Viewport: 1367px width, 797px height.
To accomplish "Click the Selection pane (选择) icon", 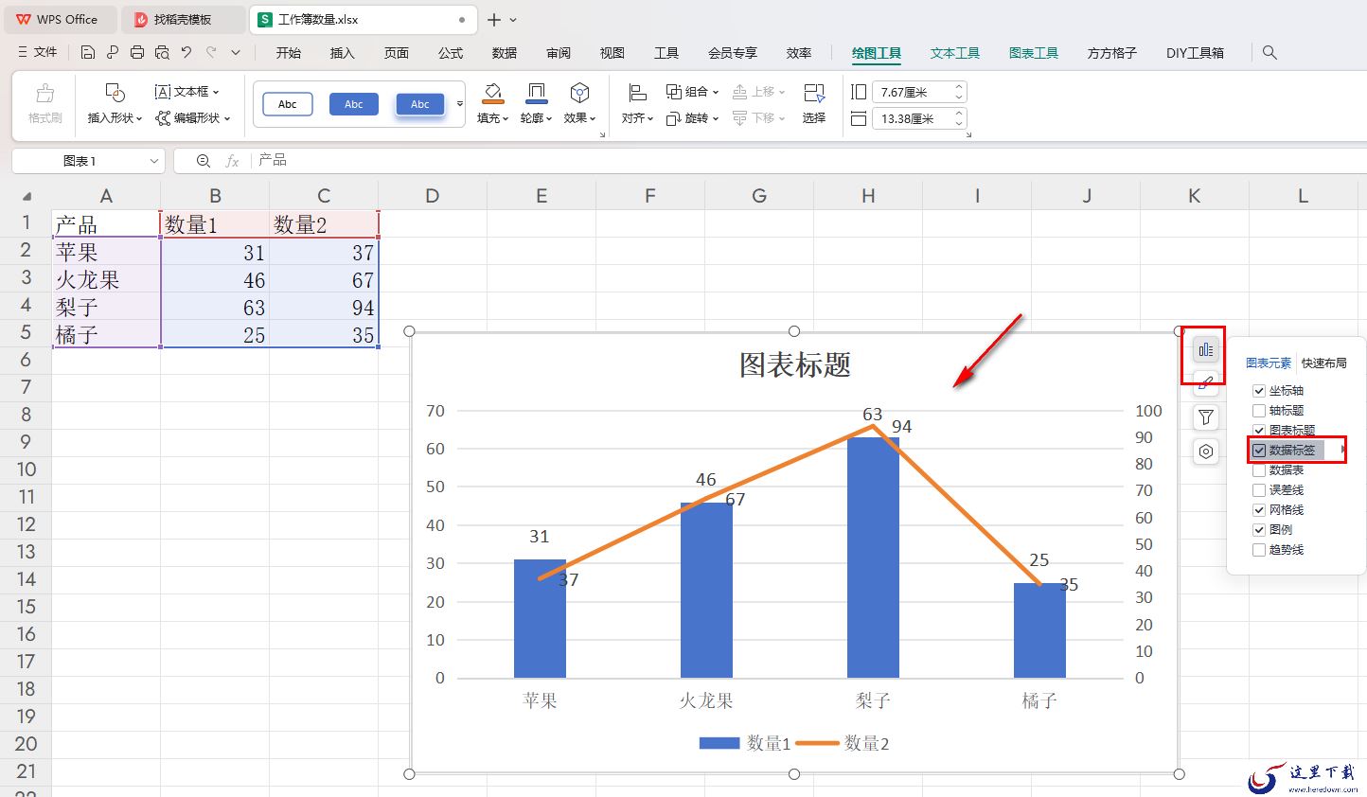I will coord(814,93).
